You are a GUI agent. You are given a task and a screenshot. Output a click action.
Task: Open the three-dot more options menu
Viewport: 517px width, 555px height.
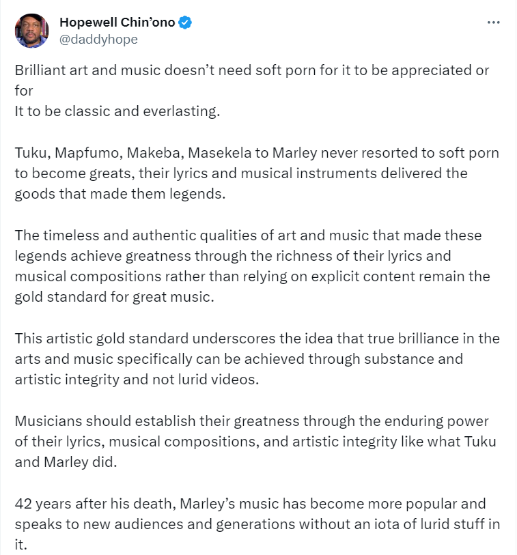[493, 23]
